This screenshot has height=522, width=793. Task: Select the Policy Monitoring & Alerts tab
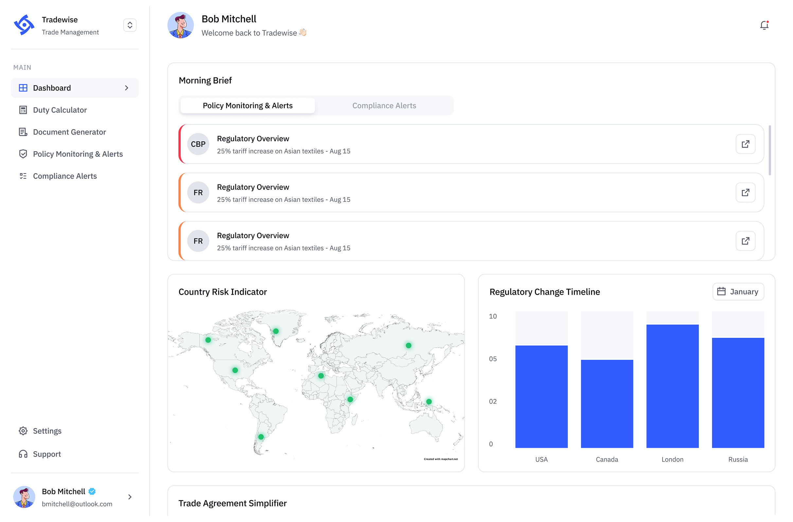coord(248,106)
